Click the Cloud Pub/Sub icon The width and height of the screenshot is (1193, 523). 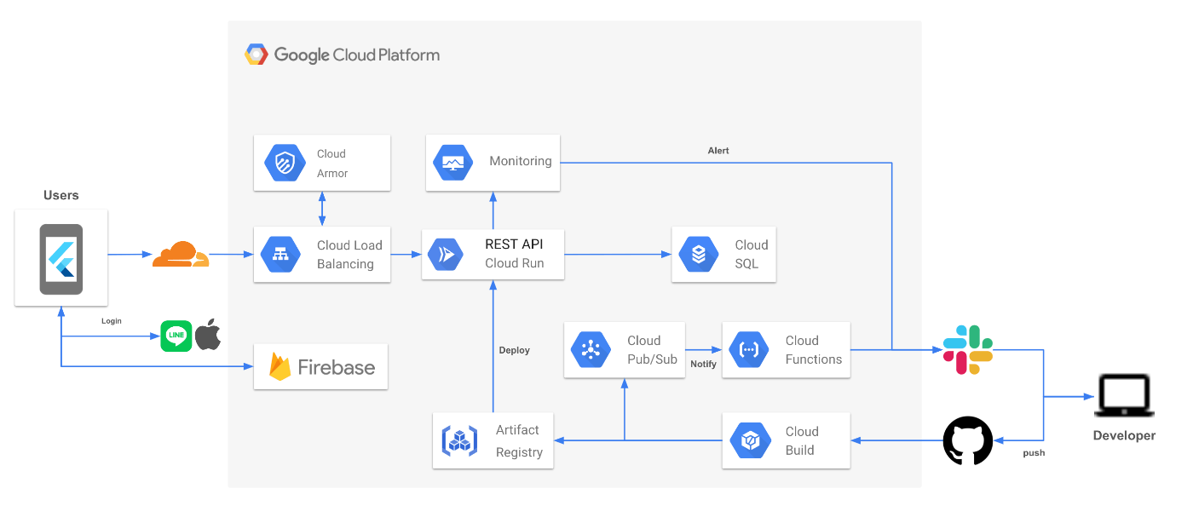point(591,349)
